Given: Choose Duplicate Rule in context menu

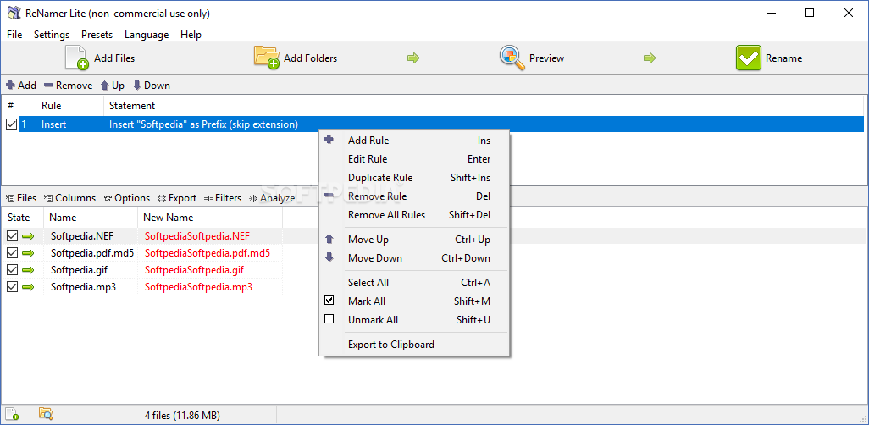Looking at the screenshot, I should (414, 177).
